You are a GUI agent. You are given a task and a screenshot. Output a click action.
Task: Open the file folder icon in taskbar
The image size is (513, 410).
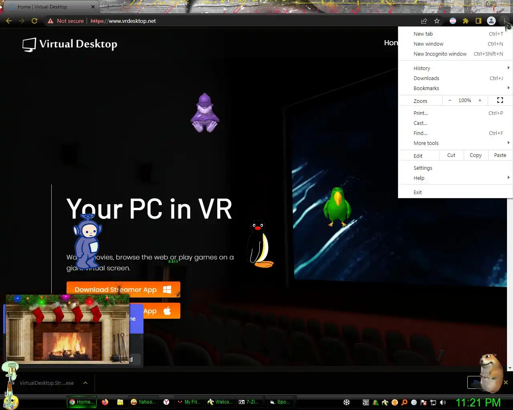click(x=120, y=402)
